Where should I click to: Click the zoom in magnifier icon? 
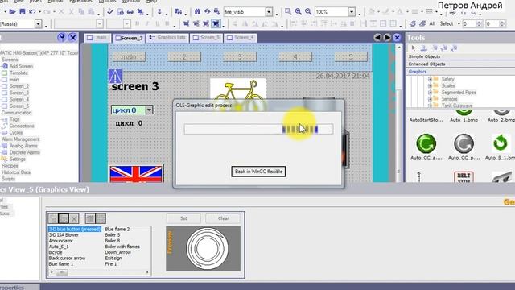tap(299, 11)
